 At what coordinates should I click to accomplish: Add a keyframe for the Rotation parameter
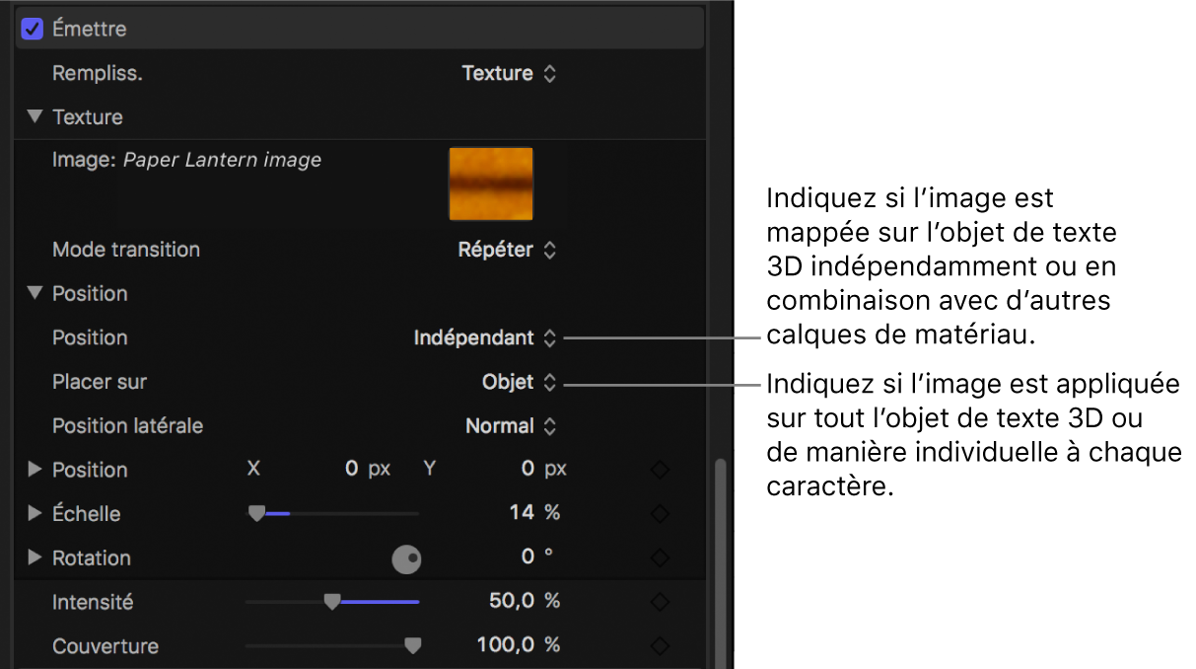point(659,557)
